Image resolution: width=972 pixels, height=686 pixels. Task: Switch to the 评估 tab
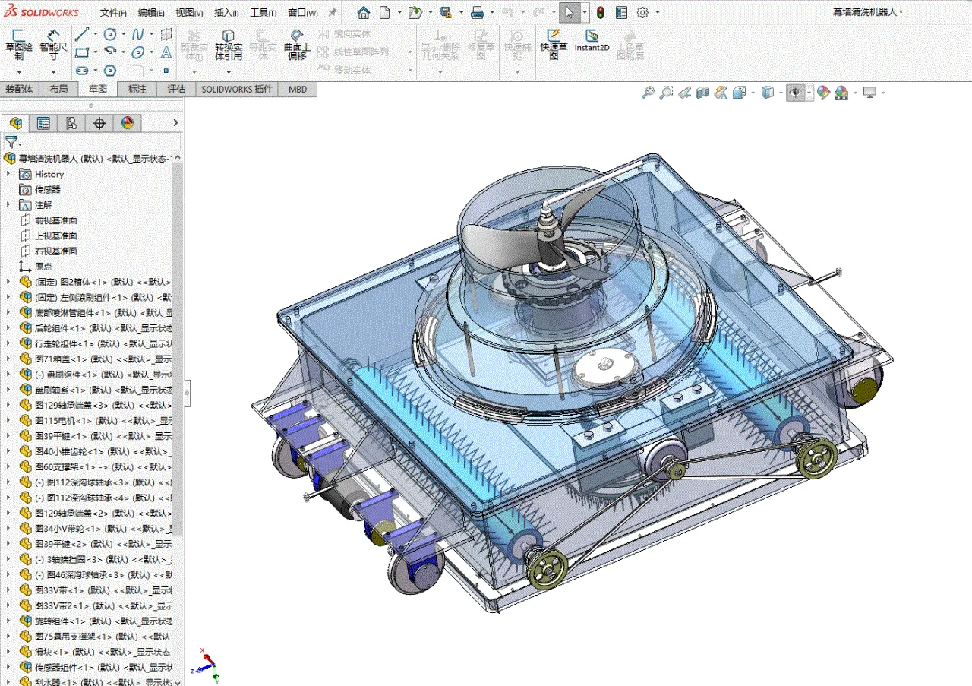[176, 89]
